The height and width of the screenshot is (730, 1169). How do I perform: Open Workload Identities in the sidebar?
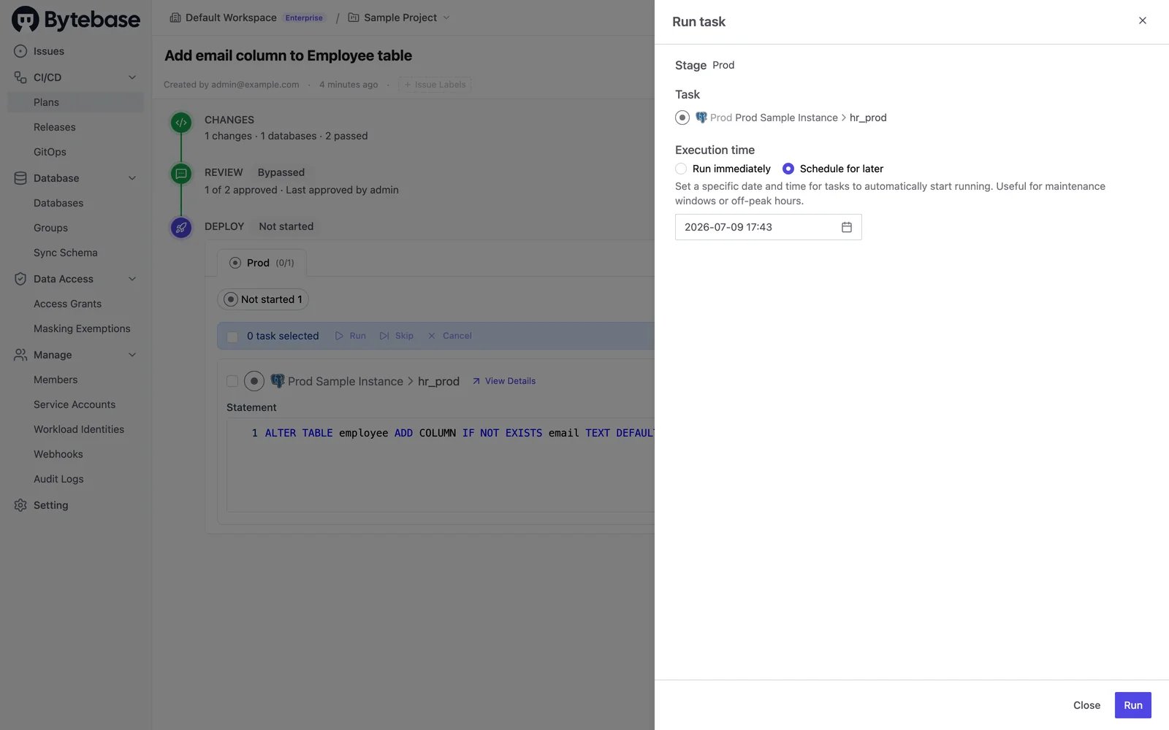[x=79, y=429]
